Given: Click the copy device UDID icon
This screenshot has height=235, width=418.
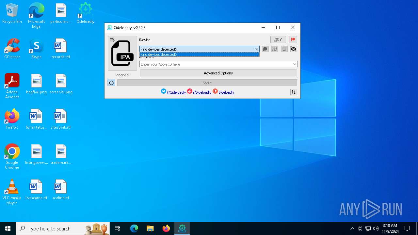Looking at the screenshot, I should point(265,49).
